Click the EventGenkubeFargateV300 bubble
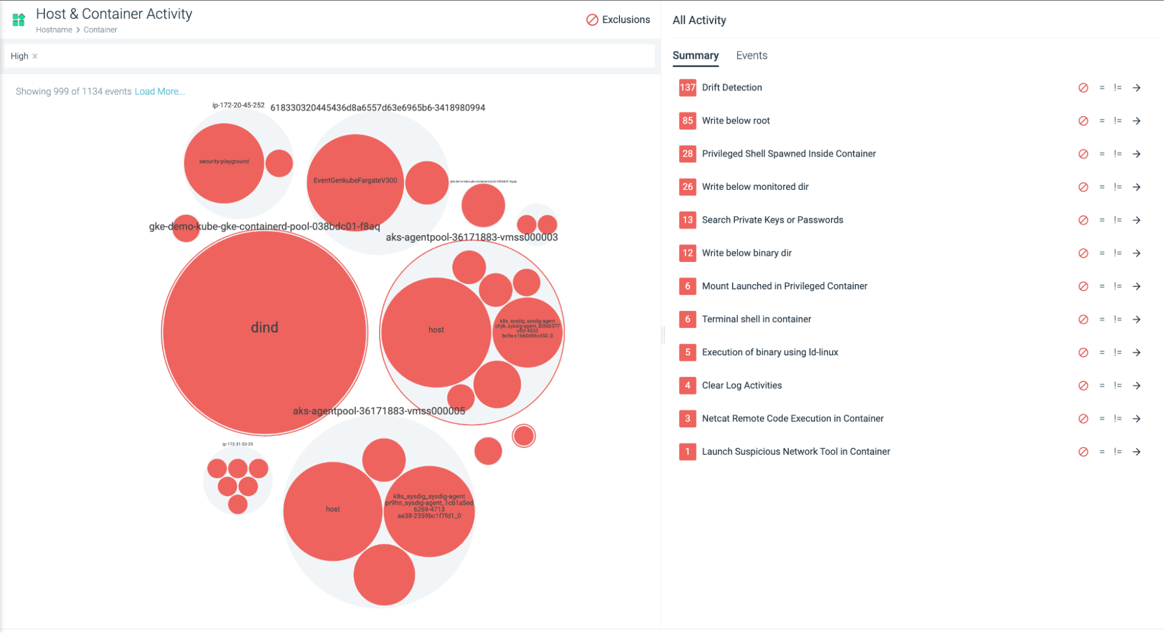This screenshot has width=1164, height=633. click(355, 182)
